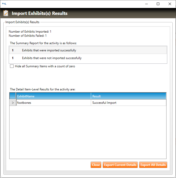The height and width of the screenshot is (178, 176).
Task: Minimize the Import Results window
Action: coord(146,4)
